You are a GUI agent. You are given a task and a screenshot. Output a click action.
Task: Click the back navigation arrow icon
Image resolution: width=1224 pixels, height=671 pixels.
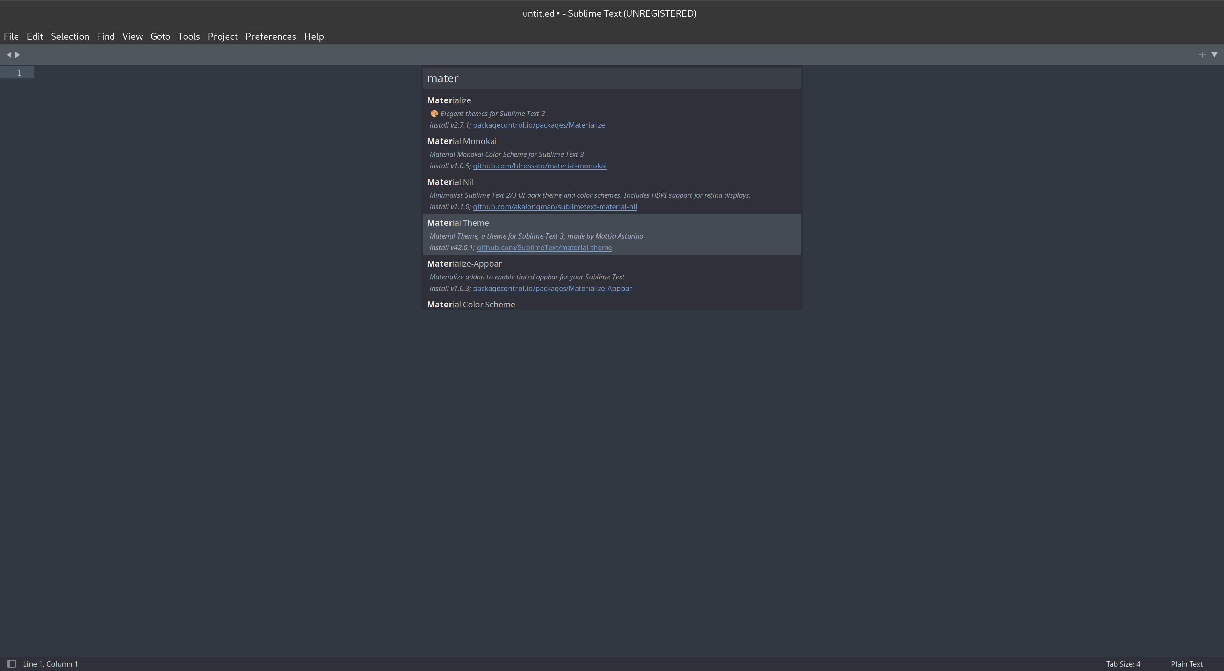[9, 53]
